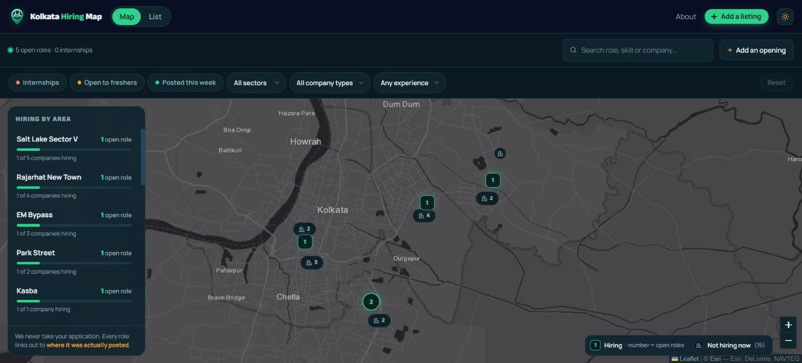
Task: Focus the search role, skill or company field
Action: pos(638,50)
